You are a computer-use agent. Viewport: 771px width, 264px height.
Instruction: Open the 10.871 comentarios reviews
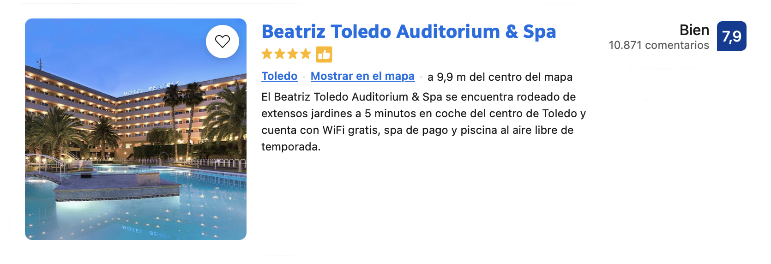click(x=658, y=45)
